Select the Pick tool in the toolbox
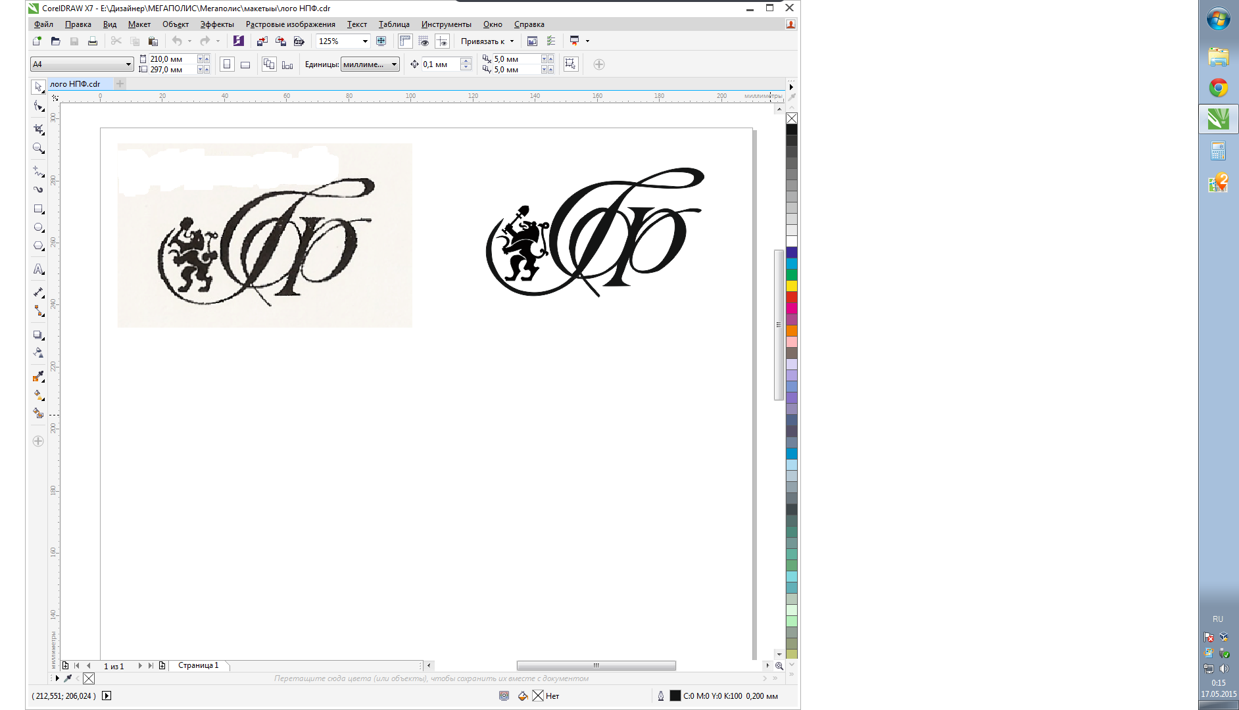1239x710 pixels. click(38, 87)
